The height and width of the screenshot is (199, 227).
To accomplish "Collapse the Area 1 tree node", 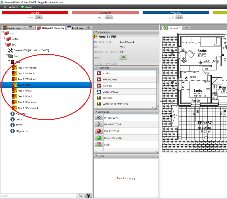I will click(x=9, y=61).
